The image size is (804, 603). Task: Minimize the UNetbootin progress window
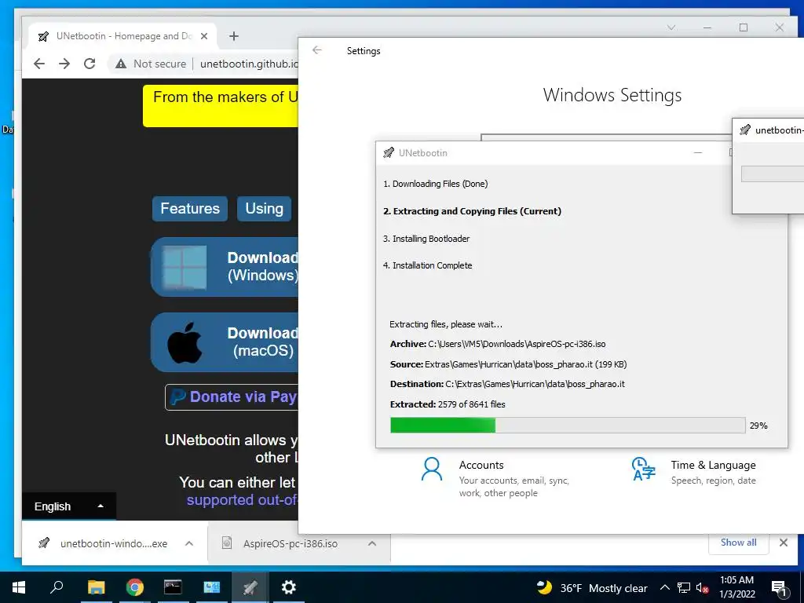pos(698,153)
